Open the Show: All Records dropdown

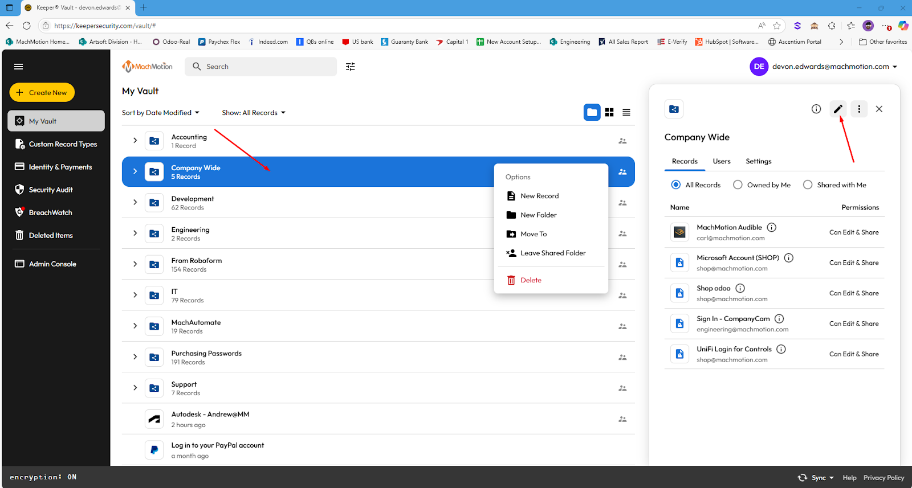(x=254, y=113)
